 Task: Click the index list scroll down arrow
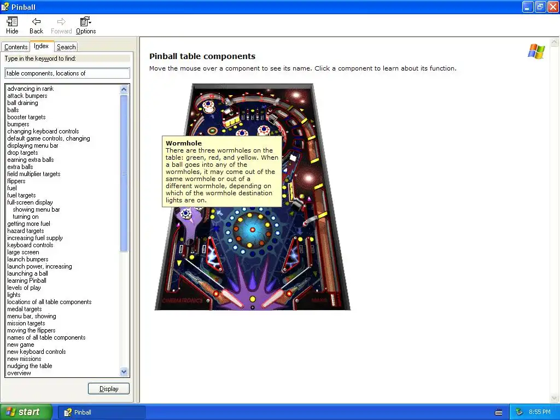[124, 372]
